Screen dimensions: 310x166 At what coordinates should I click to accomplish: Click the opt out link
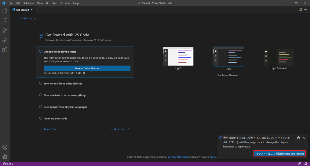213,157
